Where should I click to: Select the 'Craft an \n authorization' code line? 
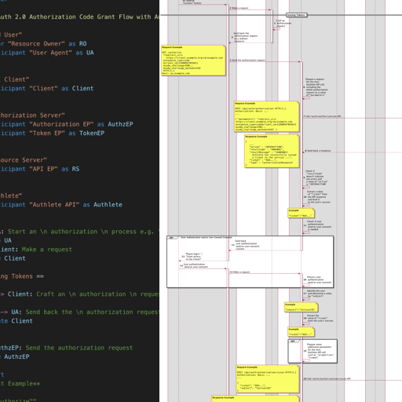click(79, 294)
